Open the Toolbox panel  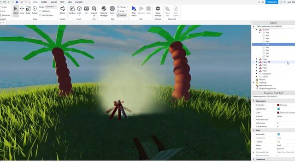[72, 10]
